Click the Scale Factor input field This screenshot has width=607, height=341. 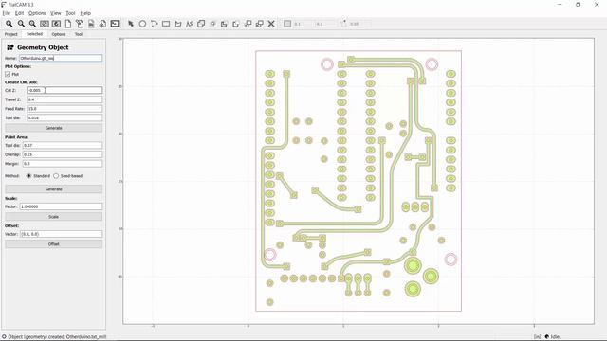[61, 206]
